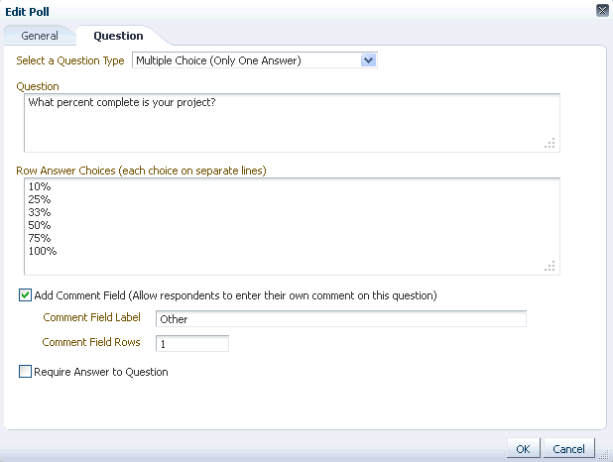Edit the Comment Field Label input
This screenshot has width=613, height=462.
[x=341, y=319]
